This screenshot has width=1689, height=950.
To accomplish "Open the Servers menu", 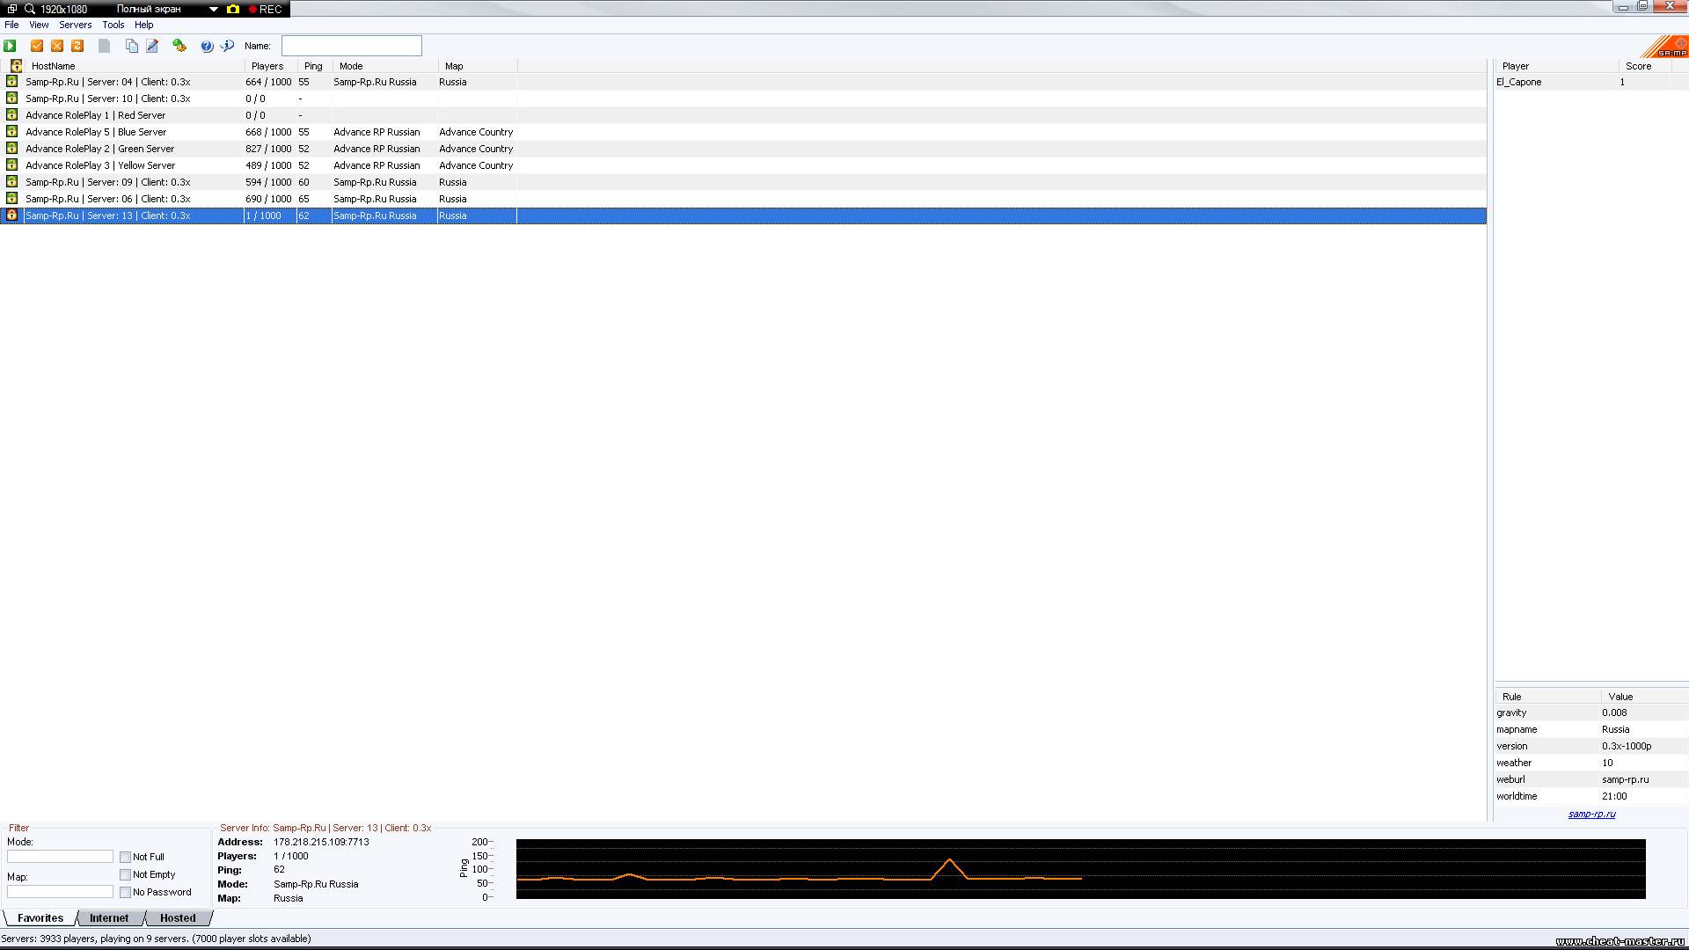I will [75, 25].
